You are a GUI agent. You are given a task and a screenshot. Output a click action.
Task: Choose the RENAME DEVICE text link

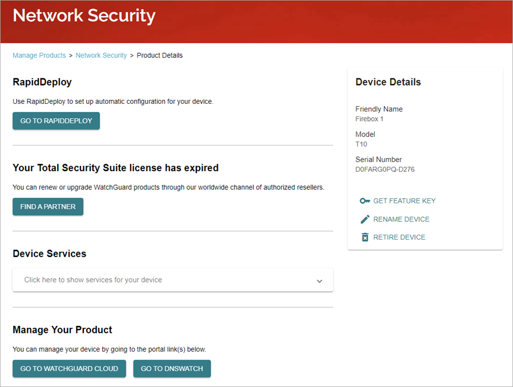[401, 219]
